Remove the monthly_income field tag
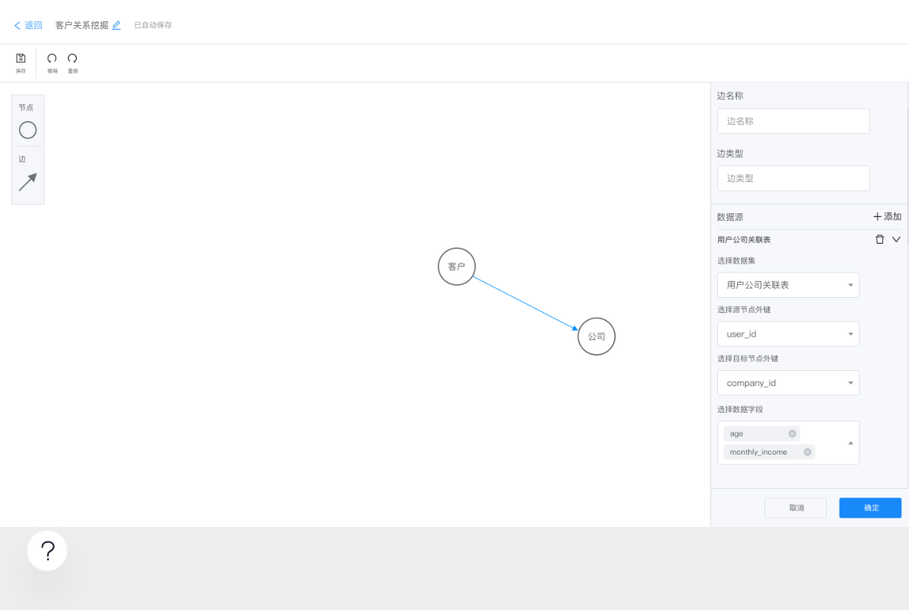 tap(807, 452)
